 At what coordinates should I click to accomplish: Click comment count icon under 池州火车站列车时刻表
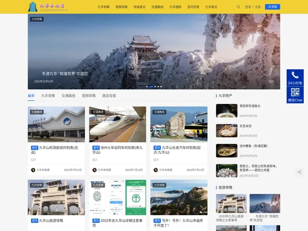[x=95, y=160]
